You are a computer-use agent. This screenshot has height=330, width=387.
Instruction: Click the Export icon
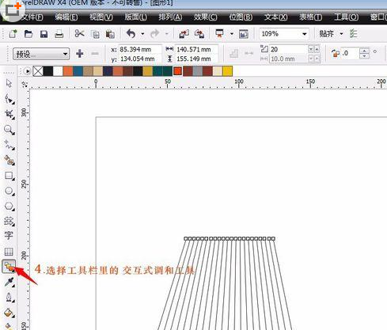(x=199, y=34)
